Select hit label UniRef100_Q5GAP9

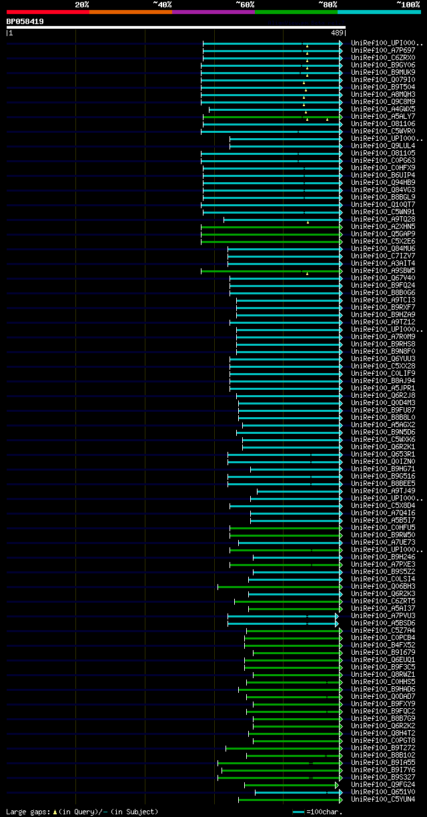(x=383, y=234)
